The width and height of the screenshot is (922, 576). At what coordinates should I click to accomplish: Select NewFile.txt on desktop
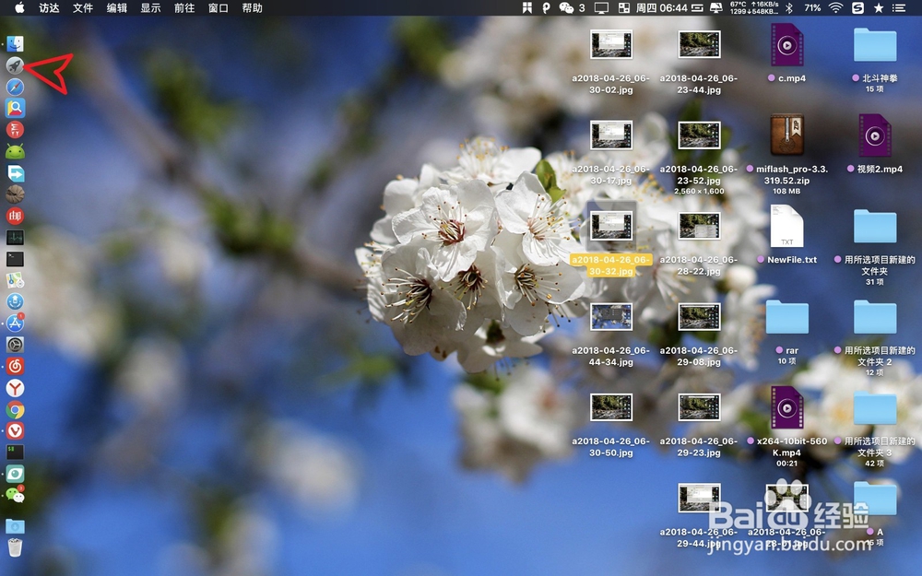click(786, 227)
